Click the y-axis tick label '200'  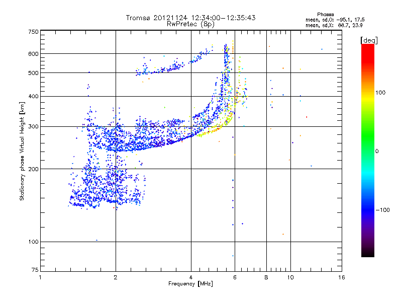coord(33,169)
